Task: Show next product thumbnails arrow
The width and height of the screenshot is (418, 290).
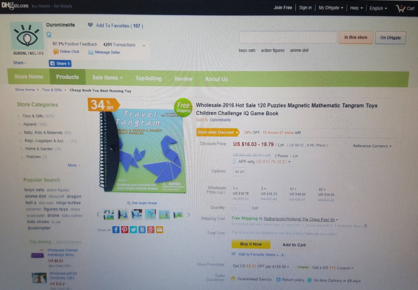Action: (188, 214)
